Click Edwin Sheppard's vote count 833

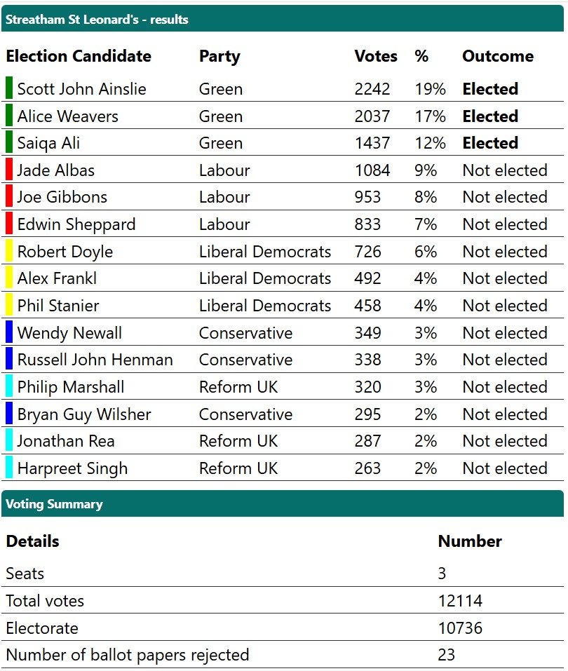367,224
